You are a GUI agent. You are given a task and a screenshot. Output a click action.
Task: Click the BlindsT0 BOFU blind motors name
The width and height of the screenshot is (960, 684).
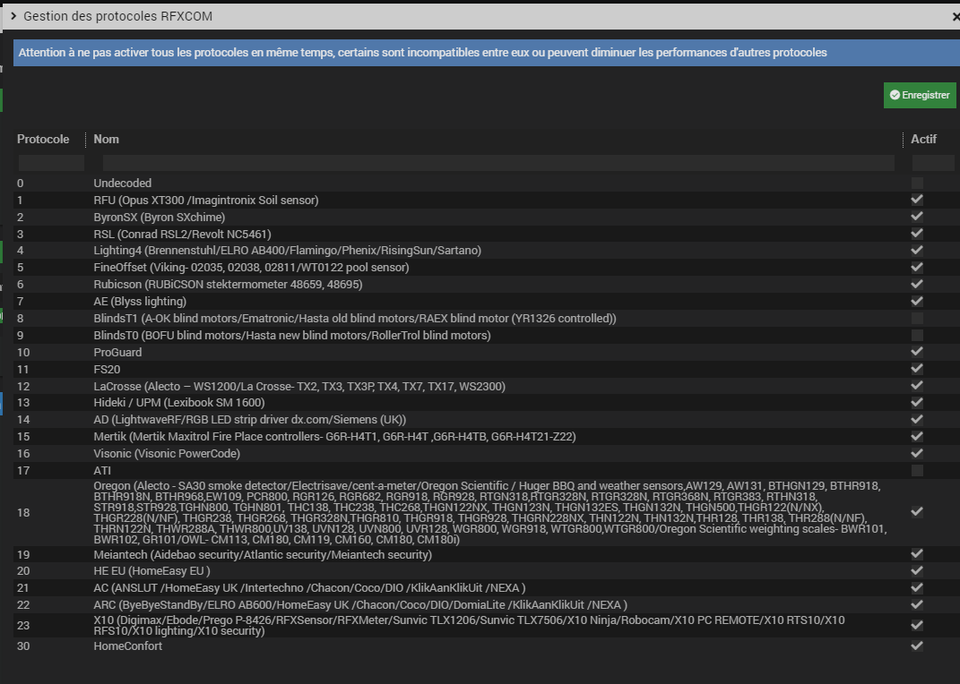tap(292, 336)
